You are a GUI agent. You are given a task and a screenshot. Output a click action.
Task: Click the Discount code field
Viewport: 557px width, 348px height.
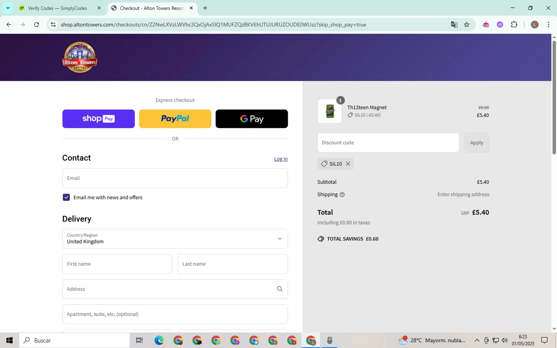click(x=388, y=142)
